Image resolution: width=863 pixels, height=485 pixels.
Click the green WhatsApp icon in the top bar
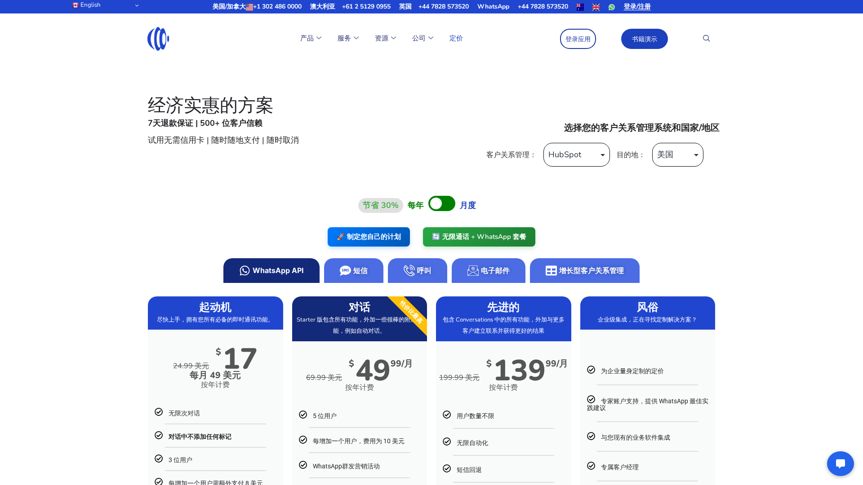click(611, 7)
